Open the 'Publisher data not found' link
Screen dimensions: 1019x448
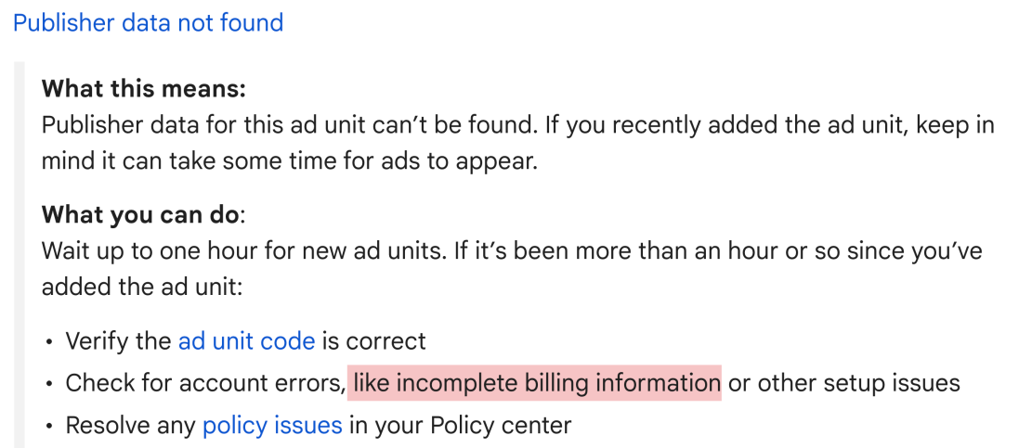pos(149,22)
